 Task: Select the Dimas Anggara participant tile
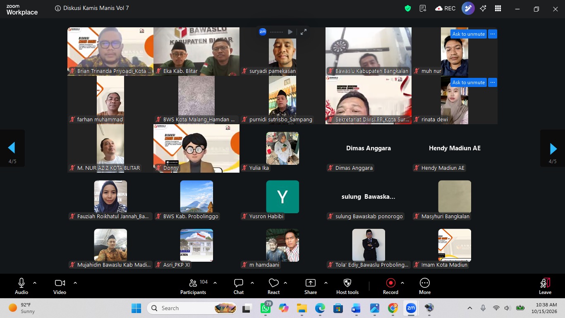[x=369, y=148]
